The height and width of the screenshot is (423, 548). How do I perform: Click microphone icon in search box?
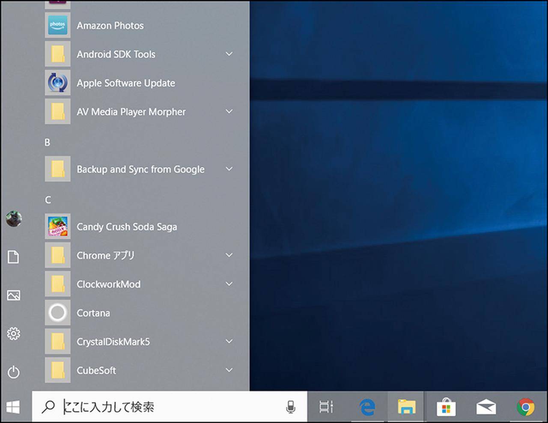(291, 407)
